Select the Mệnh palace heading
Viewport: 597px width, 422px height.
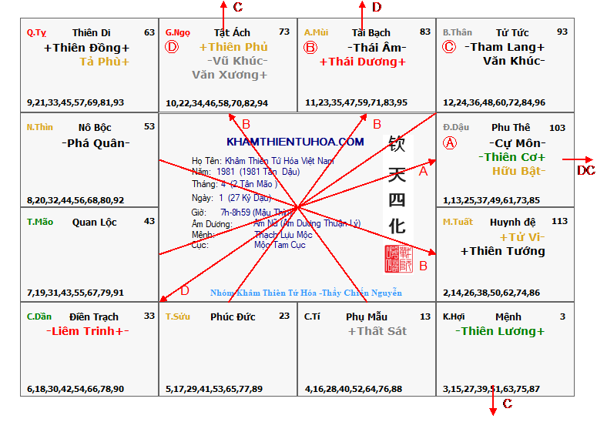[x=508, y=316]
